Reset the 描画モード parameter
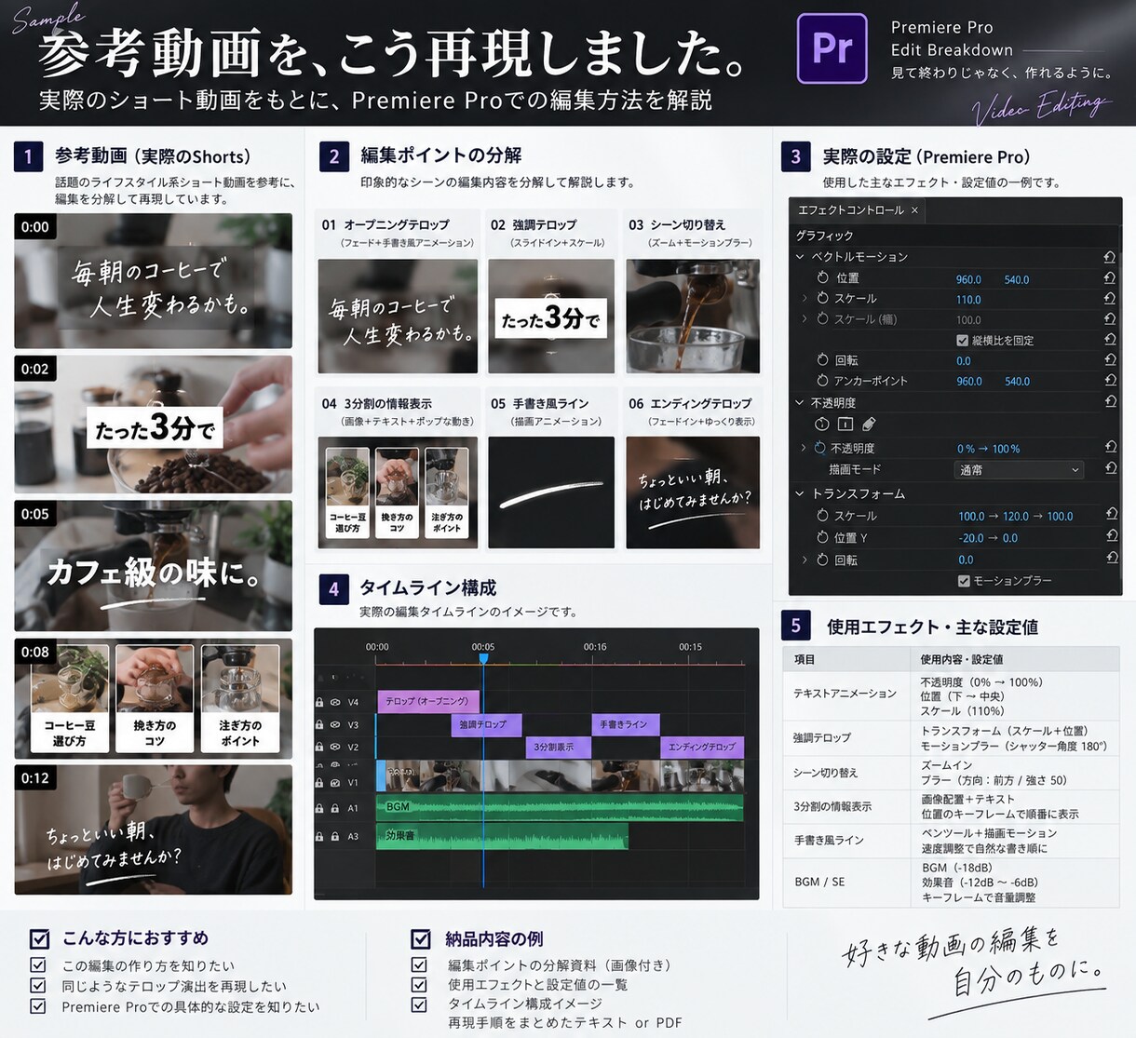Viewport: 1136px width, 1038px height. [1110, 468]
